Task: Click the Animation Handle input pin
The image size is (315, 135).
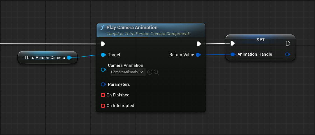Action: [x=233, y=55]
